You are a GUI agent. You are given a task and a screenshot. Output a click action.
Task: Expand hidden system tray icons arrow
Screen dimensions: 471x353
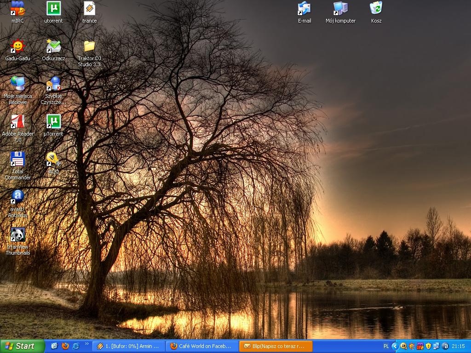(x=395, y=346)
